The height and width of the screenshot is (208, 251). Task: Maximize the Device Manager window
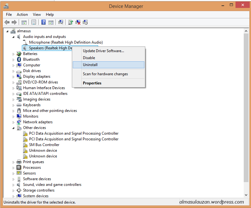[231, 5]
